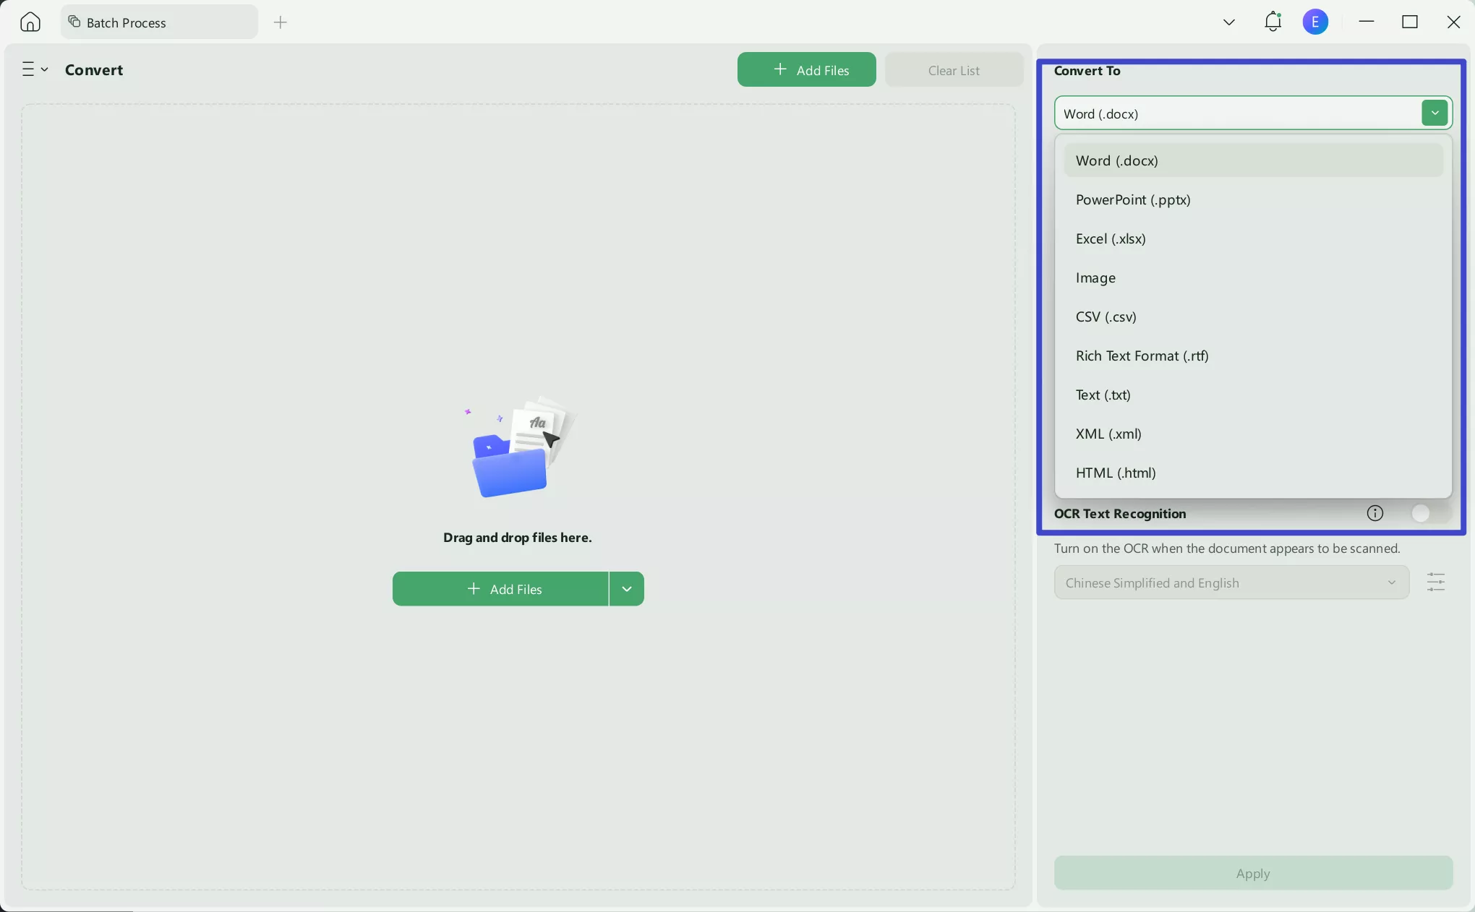Click the OCR info icon

[x=1374, y=513]
